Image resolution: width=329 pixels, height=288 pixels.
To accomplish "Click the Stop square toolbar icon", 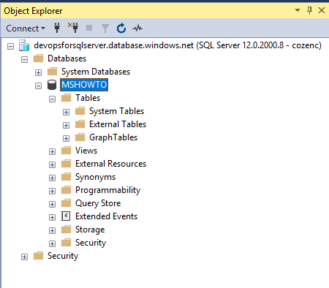I will click(89, 28).
